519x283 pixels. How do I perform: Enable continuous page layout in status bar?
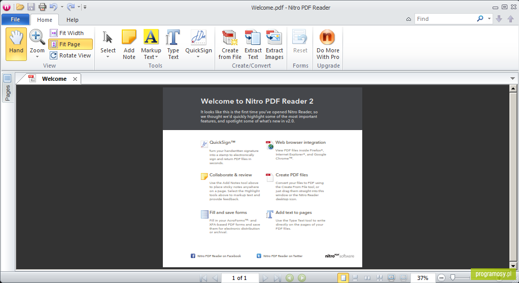pyautogui.click(x=355, y=278)
